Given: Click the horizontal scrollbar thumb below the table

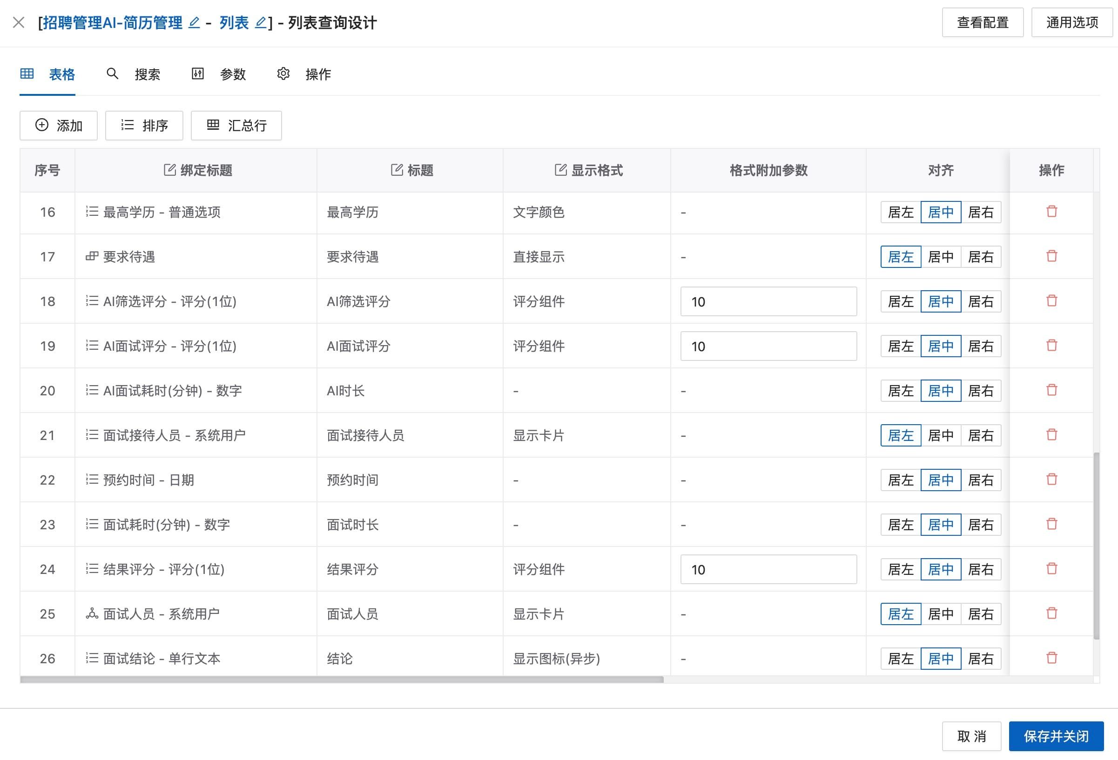Looking at the screenshot, I should (342, 679).
